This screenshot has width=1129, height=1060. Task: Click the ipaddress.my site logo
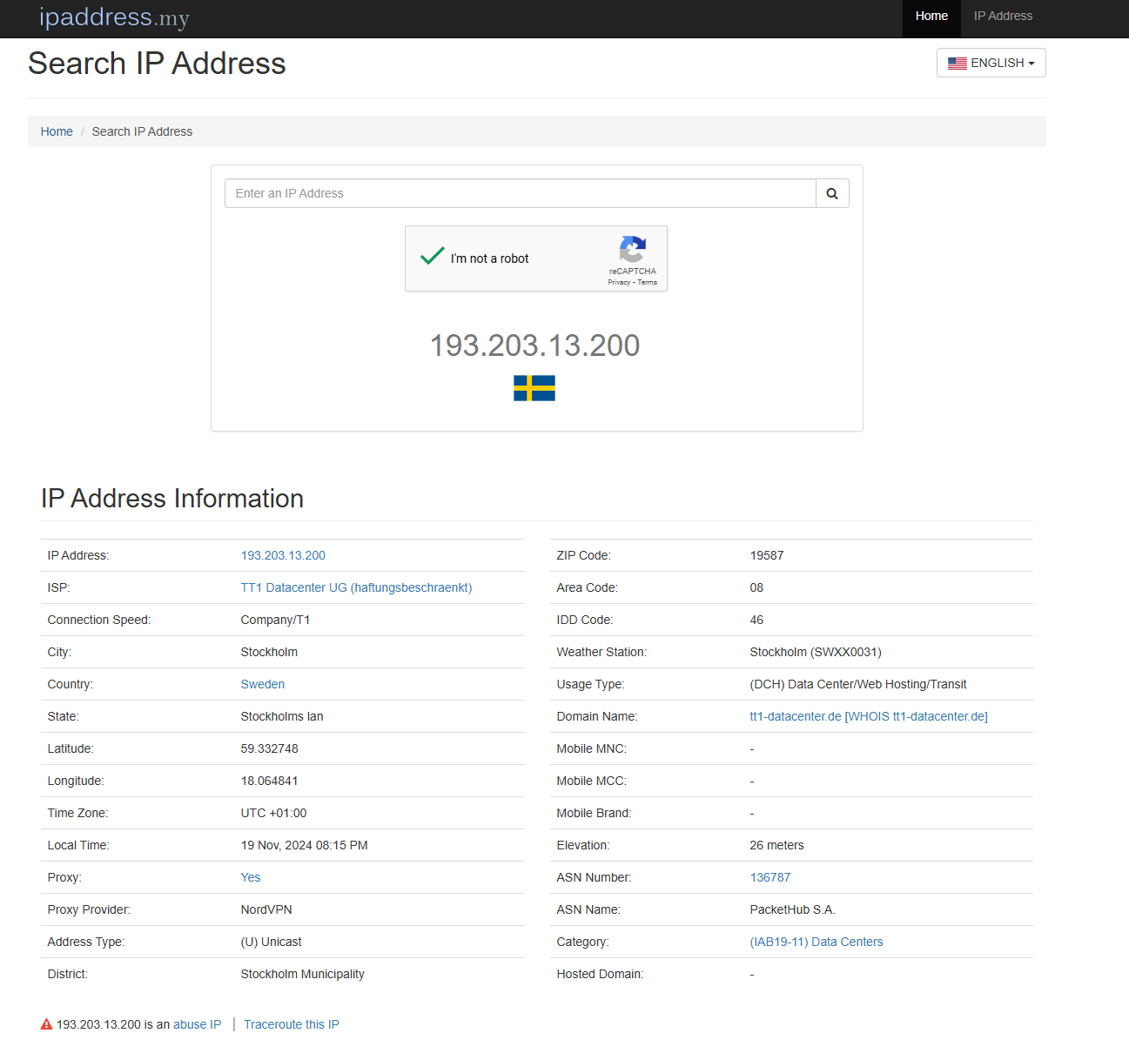coord(114,17)
